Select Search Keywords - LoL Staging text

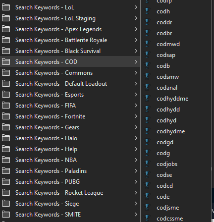click(55, 18)
